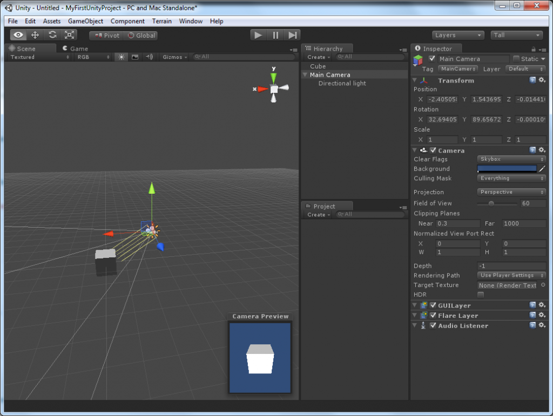
Task: Open the Project panel options menu
Action: [403, 208]
